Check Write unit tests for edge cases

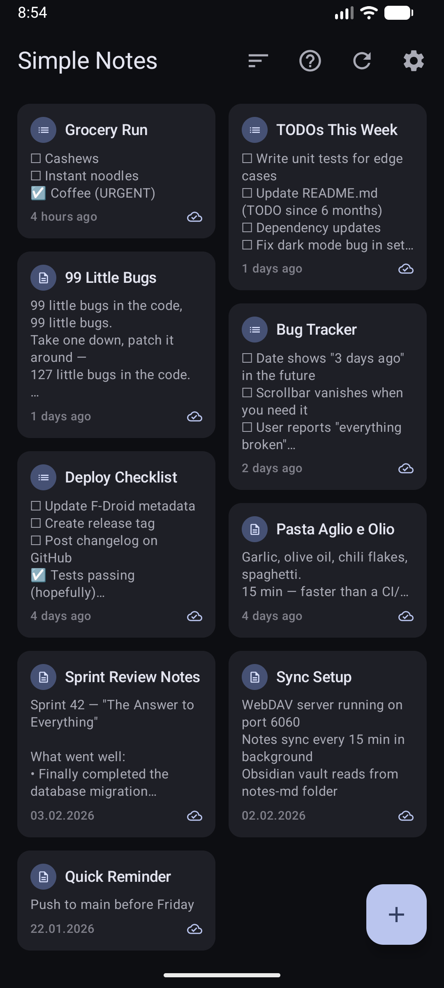point(247,158)
